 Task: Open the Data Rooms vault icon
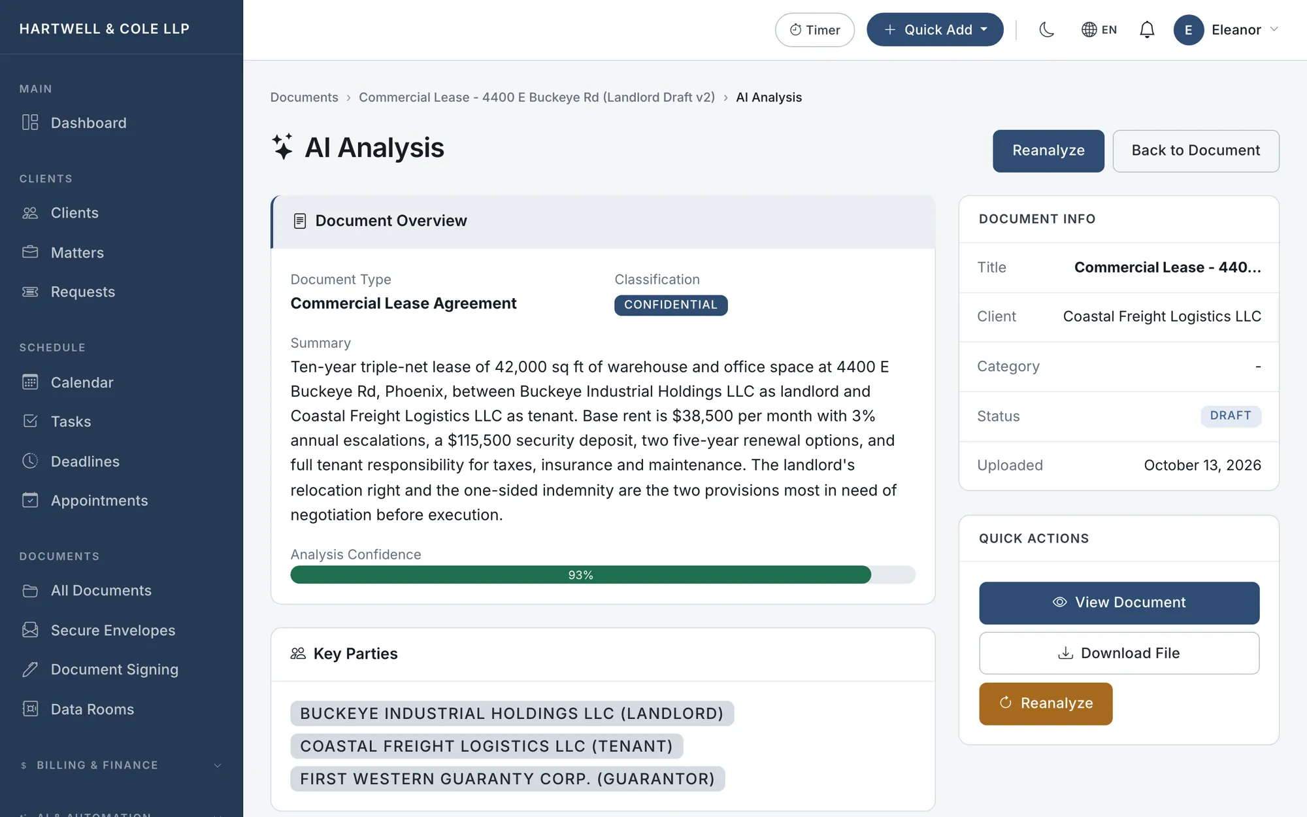tap(30, 709)
